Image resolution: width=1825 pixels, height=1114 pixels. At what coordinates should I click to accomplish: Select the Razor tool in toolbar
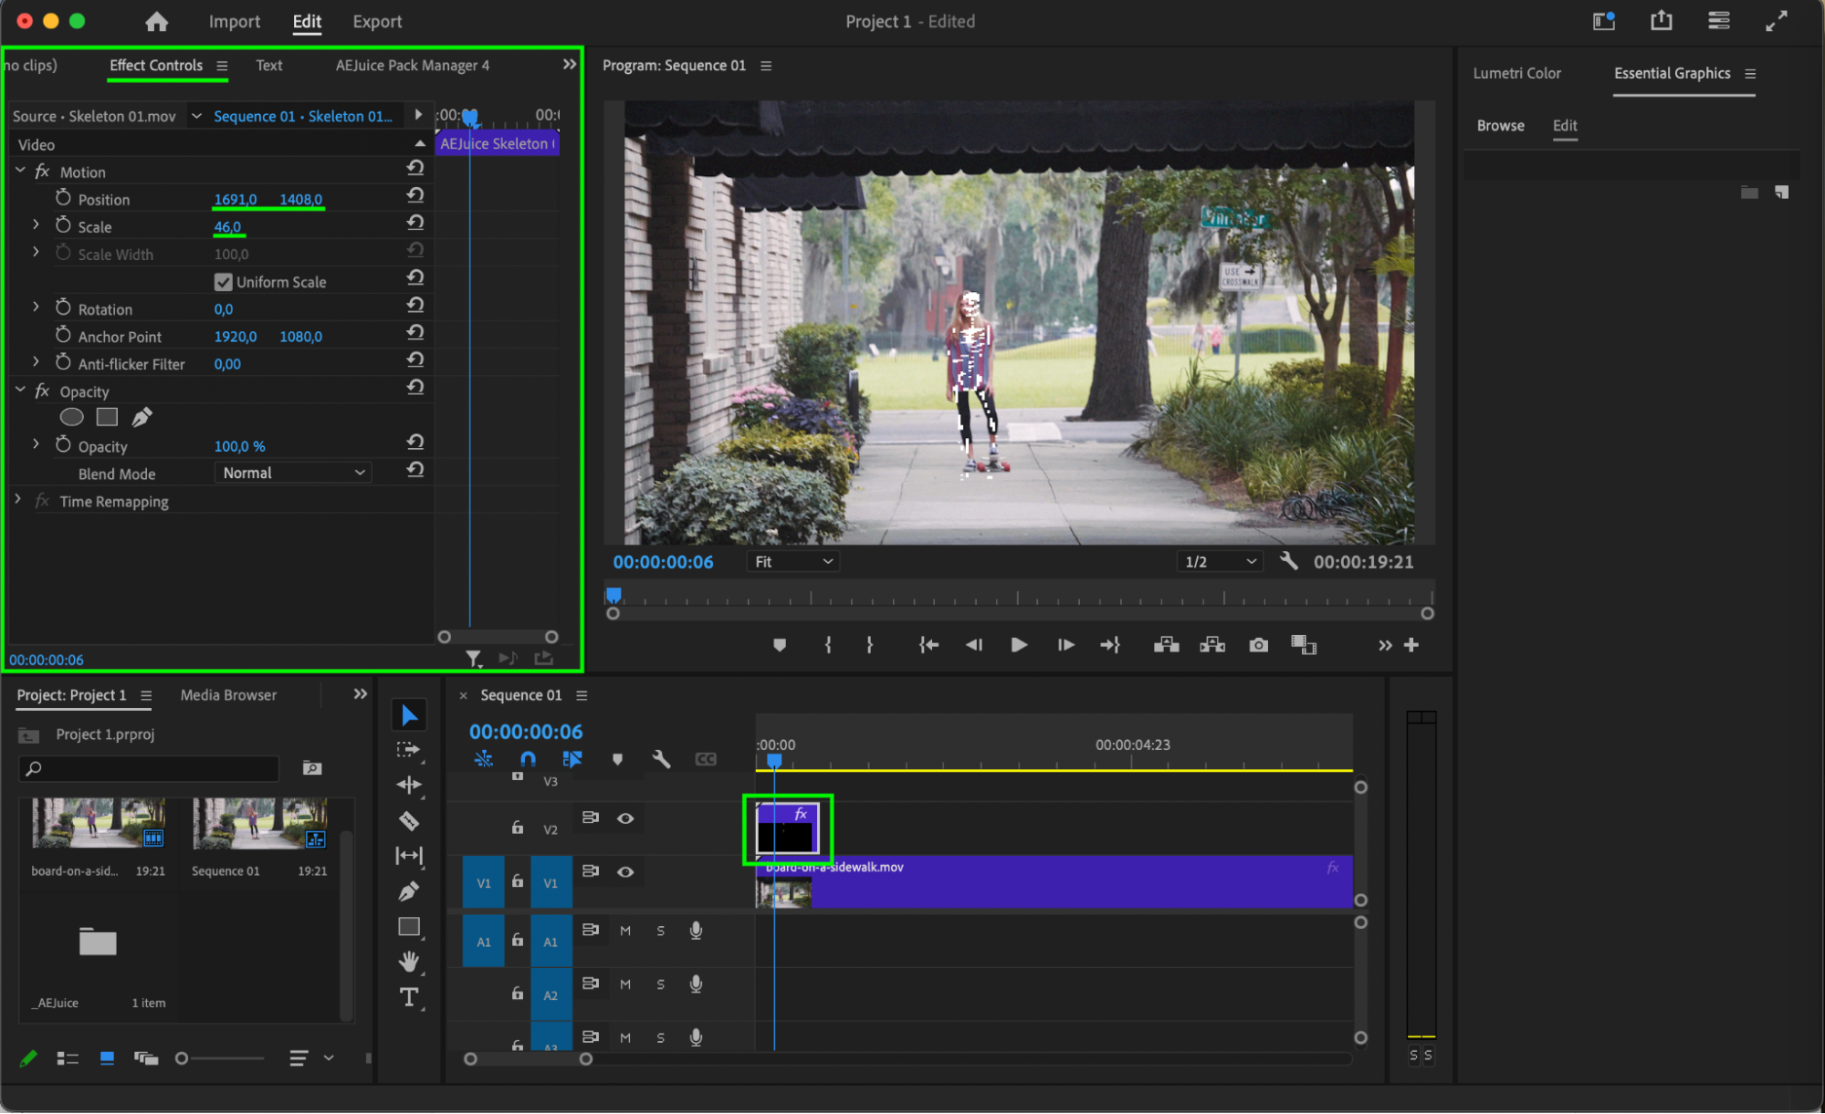[409, 820]
